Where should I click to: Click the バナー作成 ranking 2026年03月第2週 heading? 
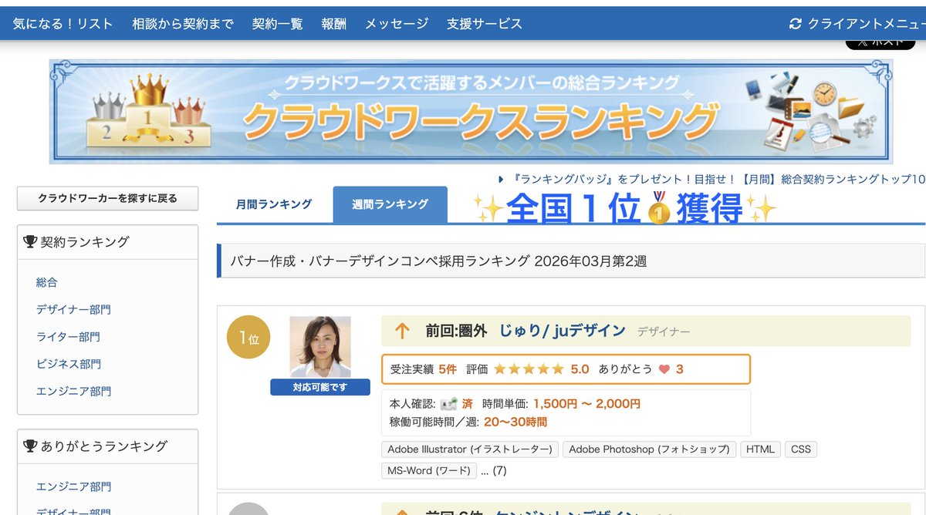439,261
